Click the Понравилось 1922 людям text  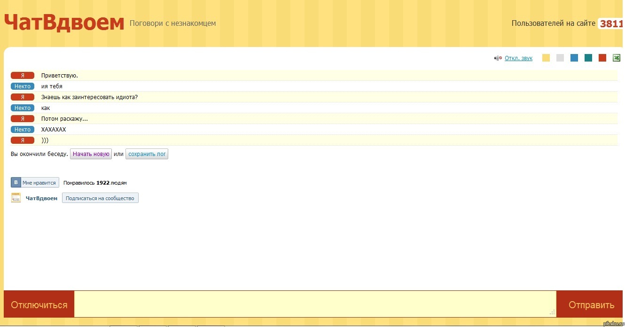[95, 183]
